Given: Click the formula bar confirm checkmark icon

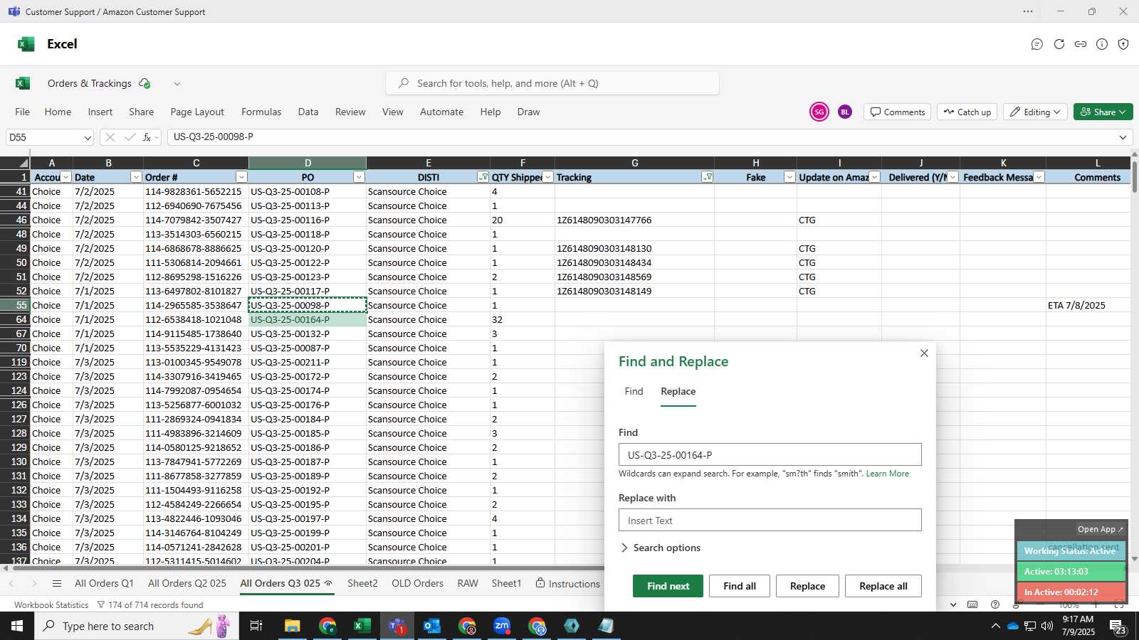Looking at the screenshot, I should point(130,137).
